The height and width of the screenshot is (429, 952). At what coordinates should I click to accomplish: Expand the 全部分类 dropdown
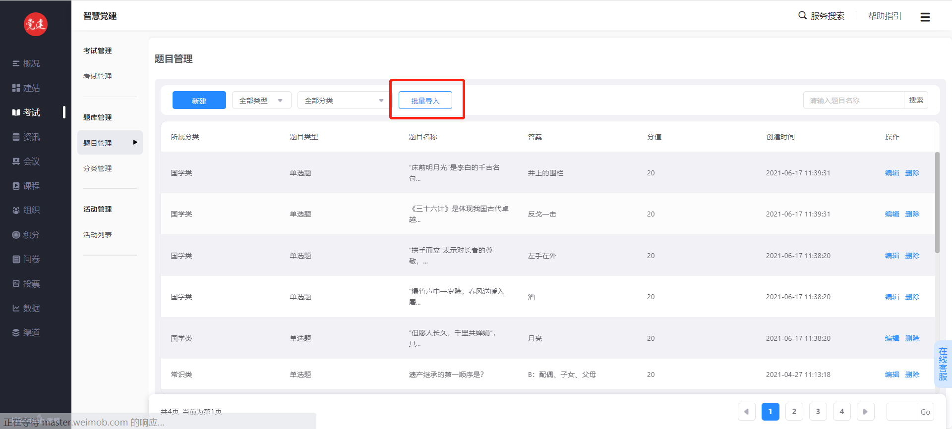344,101
